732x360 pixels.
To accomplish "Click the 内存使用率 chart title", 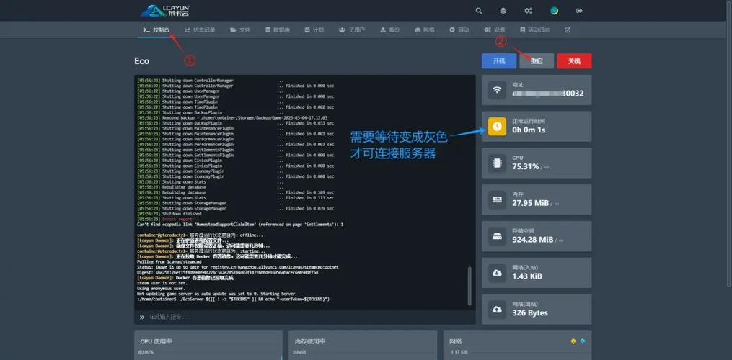I will [309, 341].
